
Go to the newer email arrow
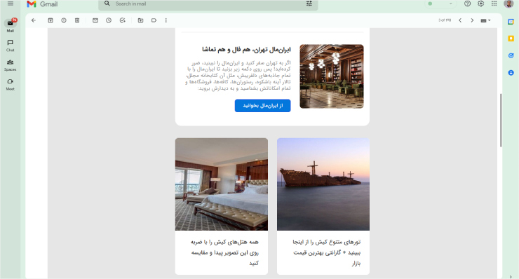tap(460, 20)
